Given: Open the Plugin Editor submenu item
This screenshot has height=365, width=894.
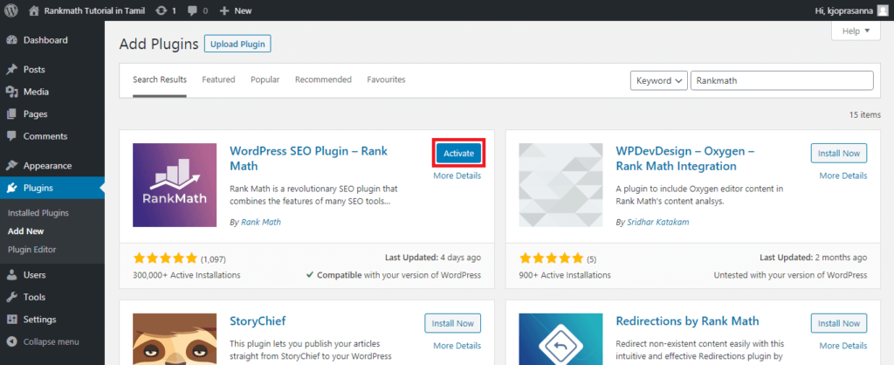Looking at the screenshot, I should coord(32,250).
